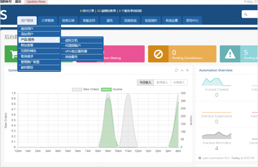Open the 订单管理 dropdown menu
The height and width of the screenshot is (167, 258).
48,21
